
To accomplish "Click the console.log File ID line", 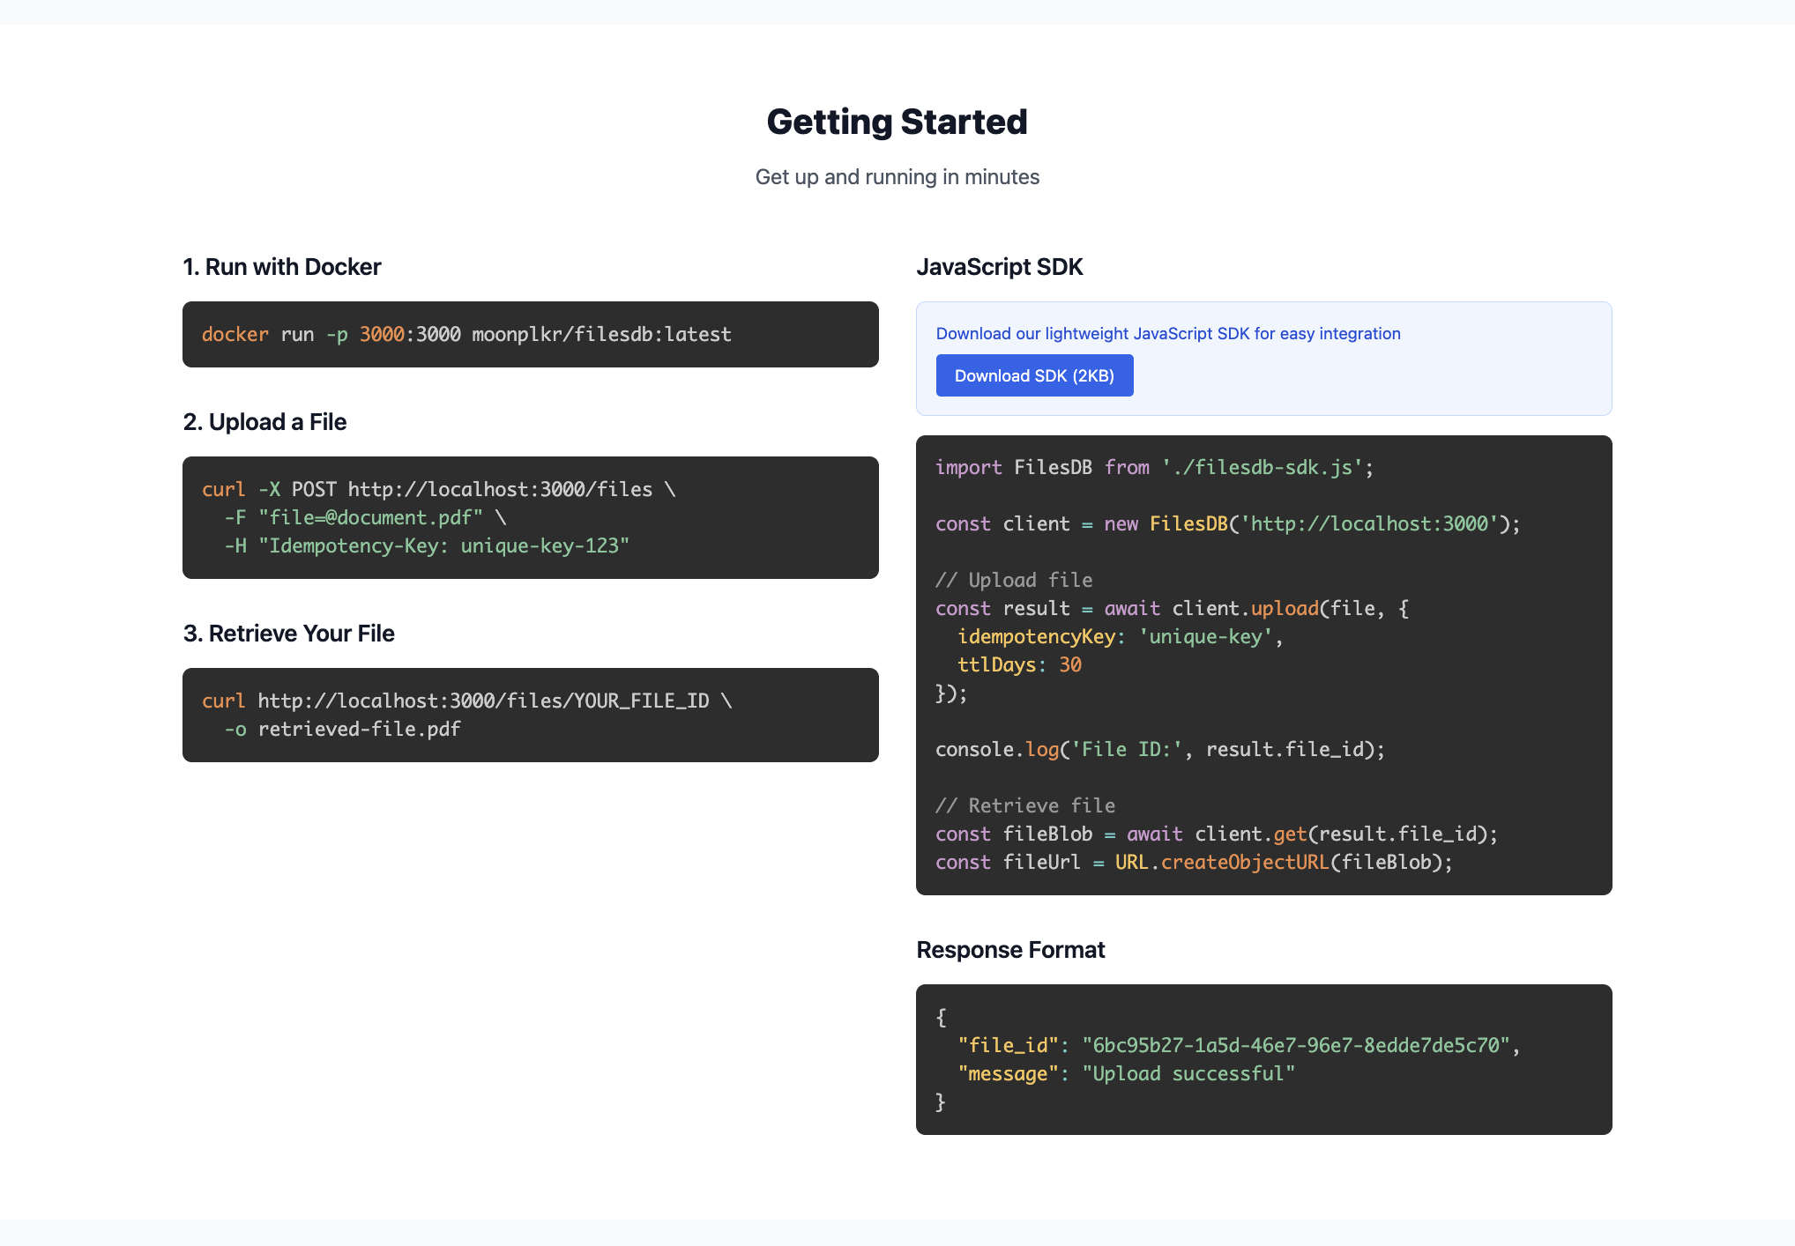I will [x=1159, y=749].
